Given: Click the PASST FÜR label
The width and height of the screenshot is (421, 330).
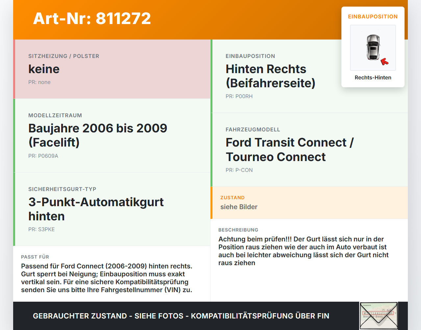Looking at the screenshot, I should coord(35,257).
